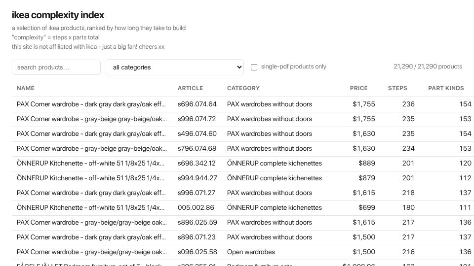Select article s896.025.59

pos(197,222)
